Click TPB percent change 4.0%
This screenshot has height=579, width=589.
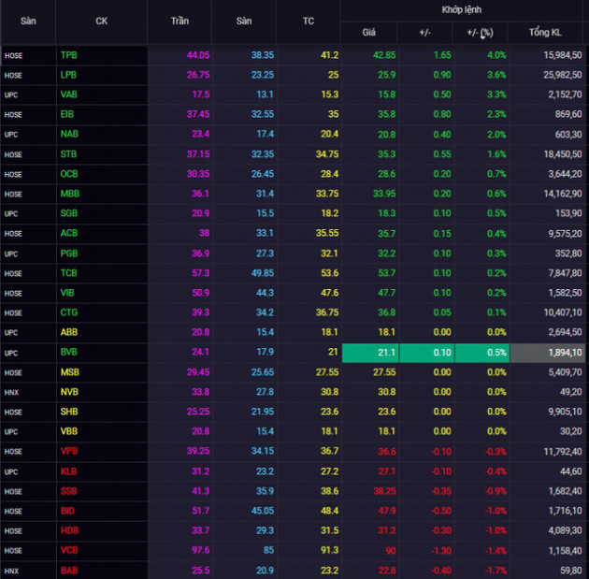pyautogui.click(x=496, y=55)
